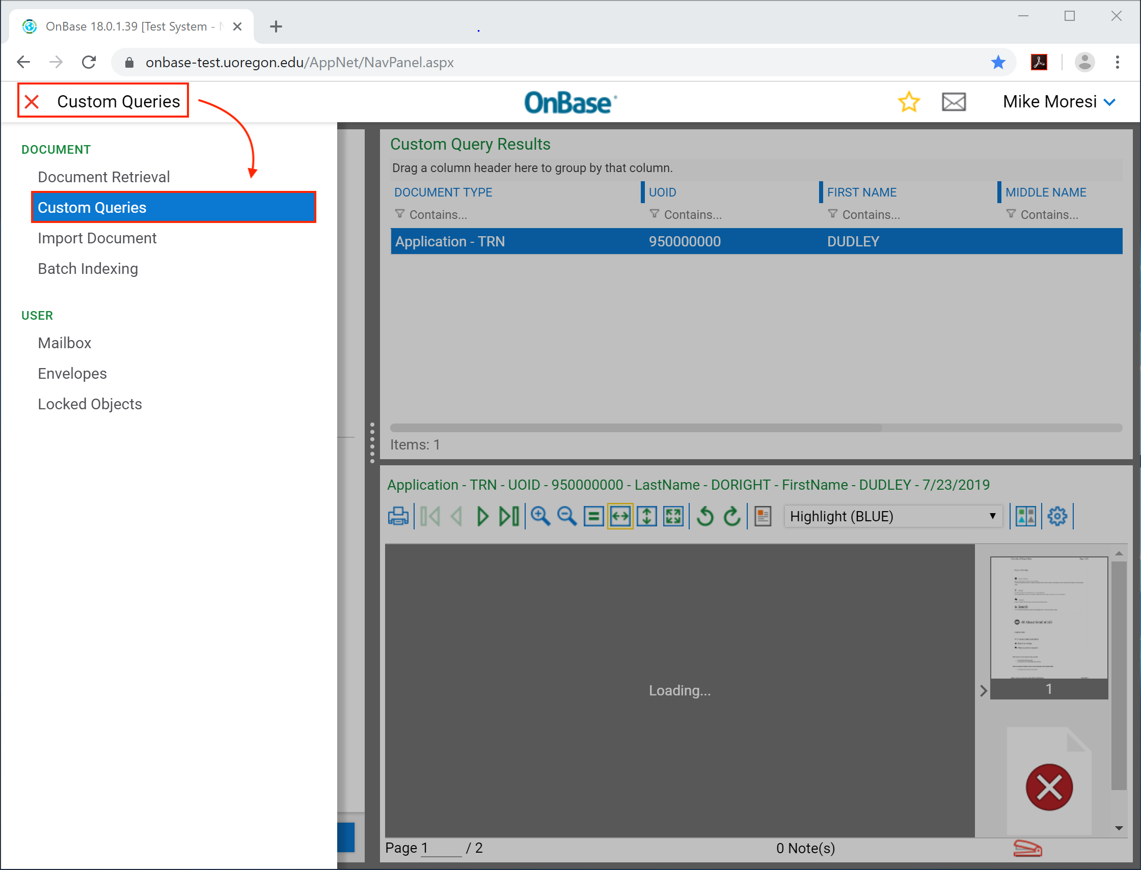Open Document Retrieval from the sidebar
1141x870 pixels.
[x=103, y=177]
